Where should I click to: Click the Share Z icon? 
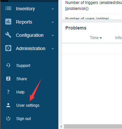point(8,79)
